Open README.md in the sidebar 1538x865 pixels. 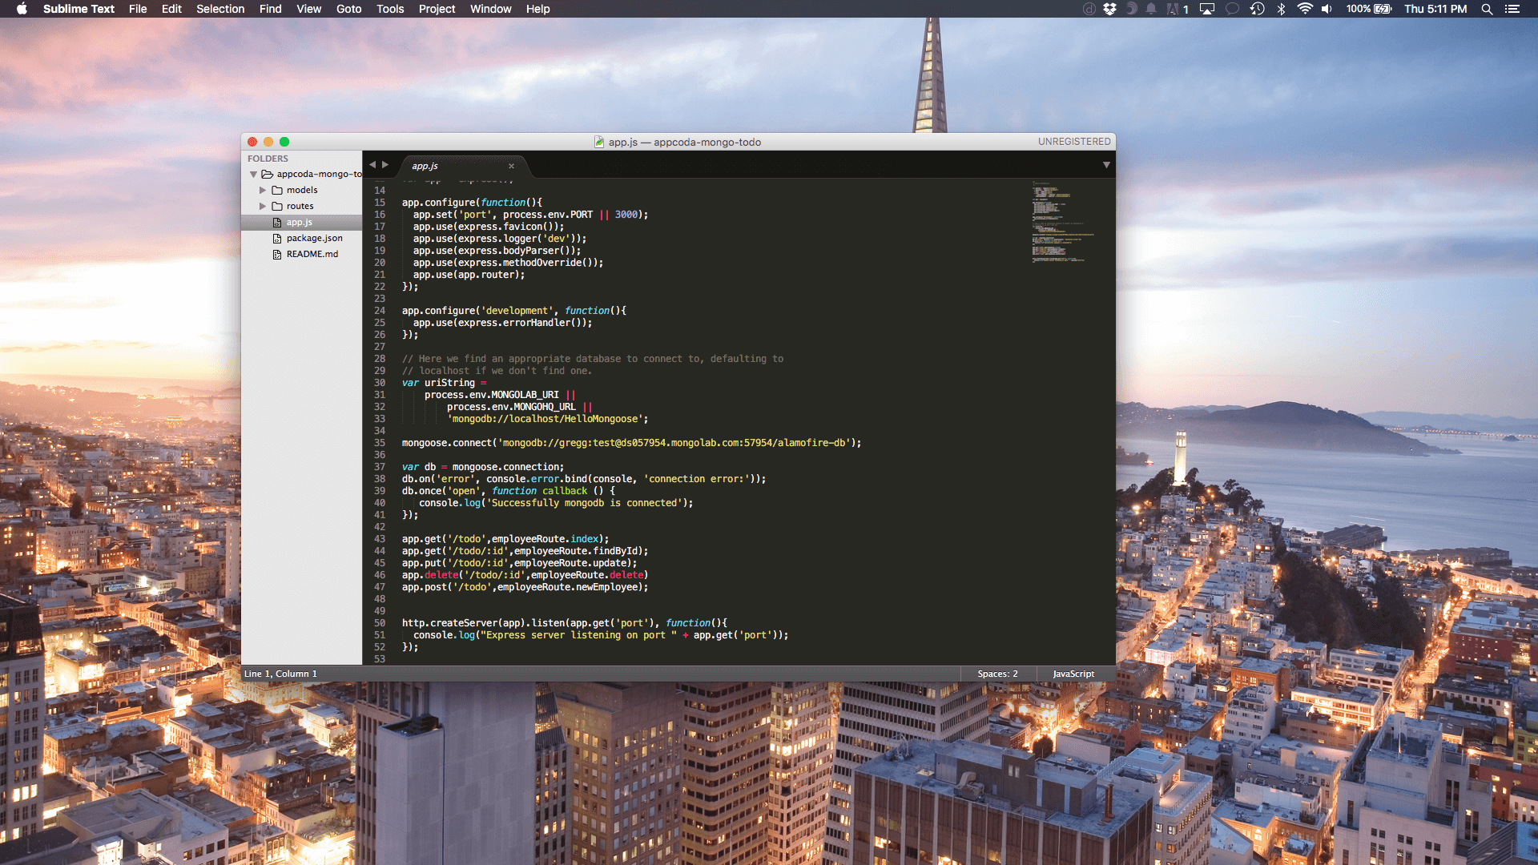(x=312, y=254)
